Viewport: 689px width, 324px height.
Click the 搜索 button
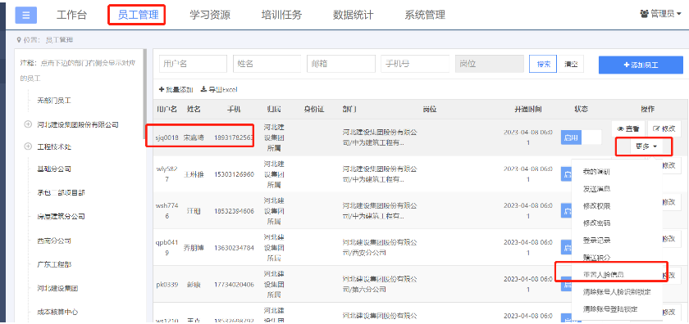[x=543, y=64]
